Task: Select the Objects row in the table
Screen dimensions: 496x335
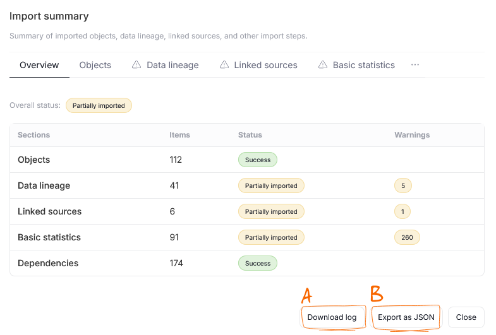Action: (x=247, y=160)
